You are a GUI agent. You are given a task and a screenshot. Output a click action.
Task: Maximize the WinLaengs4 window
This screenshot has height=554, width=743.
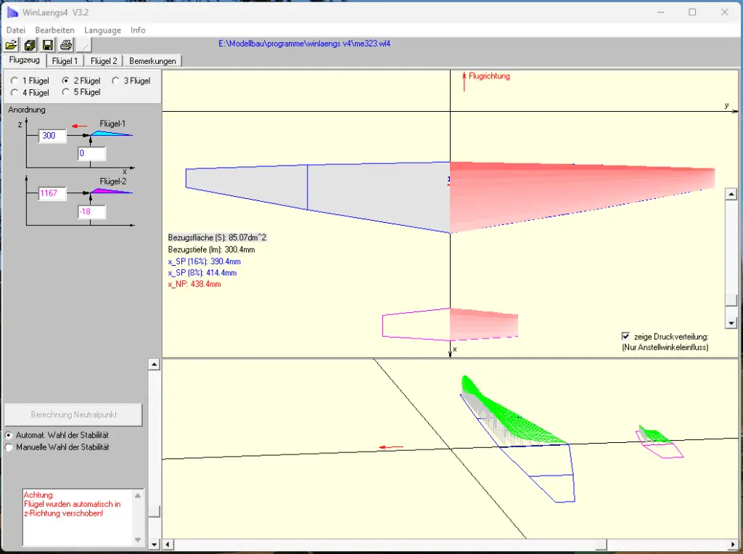pyautogui.click(x=692, y=12)
